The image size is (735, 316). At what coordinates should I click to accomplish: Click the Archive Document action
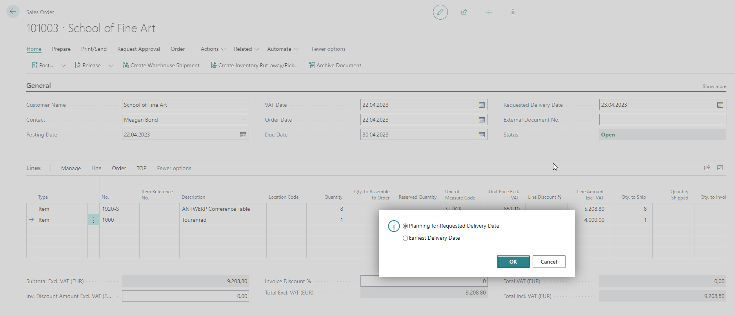coord(335,65)
